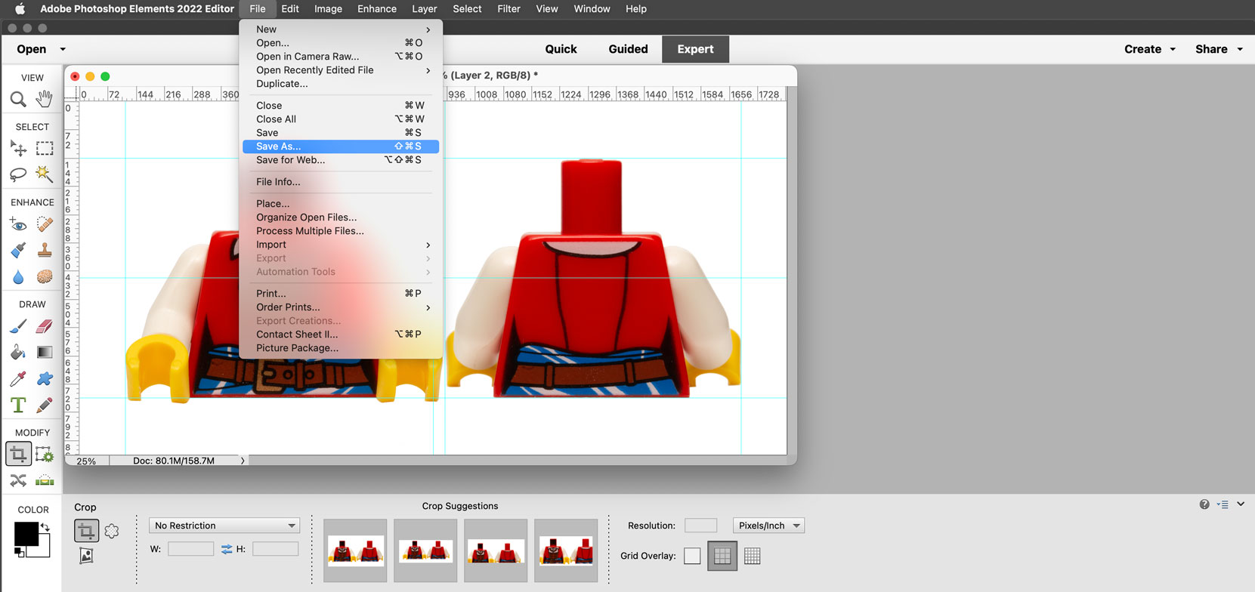Select the Content-Aware Move tool
Screen dimensions: 1255x592
coord(18,480)
